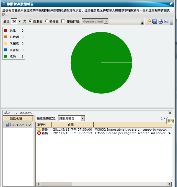Click the time 2011/3/18 下午 07:00:00
Image resolution: width=177 pixels, height=187 pixels.
73,129
